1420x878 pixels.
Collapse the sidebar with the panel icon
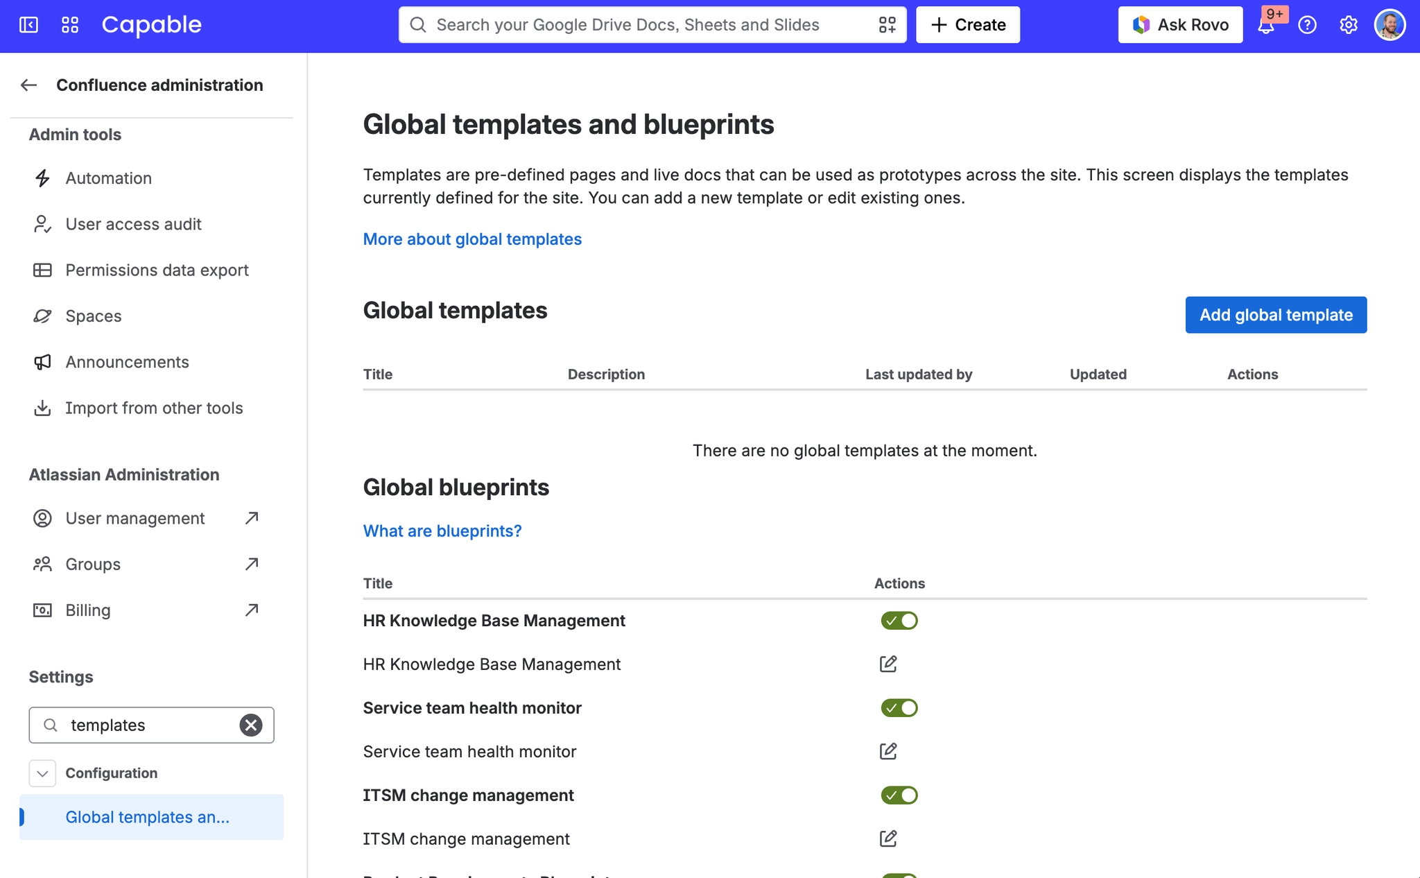pyautogui.click(x=28, y=25)
